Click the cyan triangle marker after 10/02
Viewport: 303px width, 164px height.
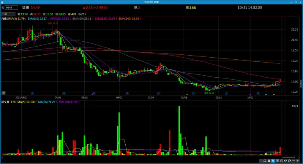click(266, 94)
